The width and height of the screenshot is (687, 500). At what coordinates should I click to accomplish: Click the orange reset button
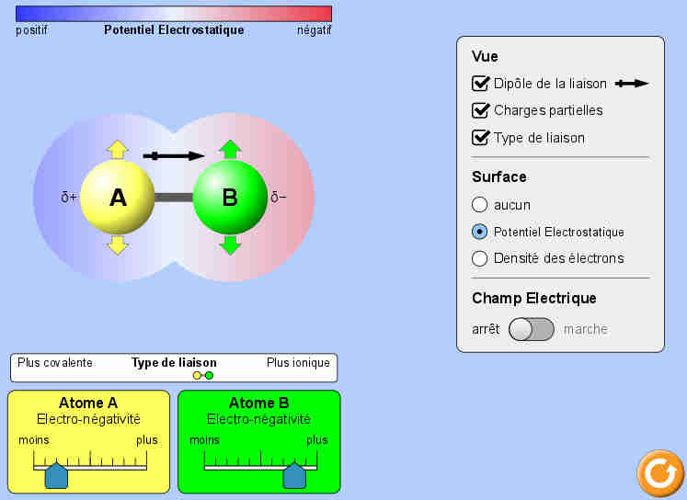[x=658, y=472]
